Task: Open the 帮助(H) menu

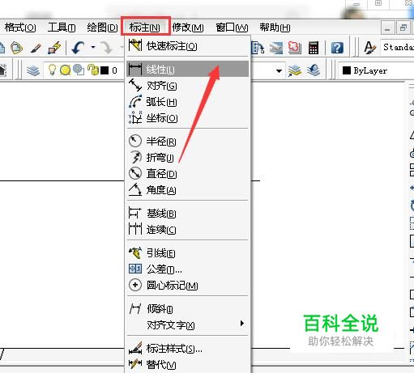Action: (275, 28)
